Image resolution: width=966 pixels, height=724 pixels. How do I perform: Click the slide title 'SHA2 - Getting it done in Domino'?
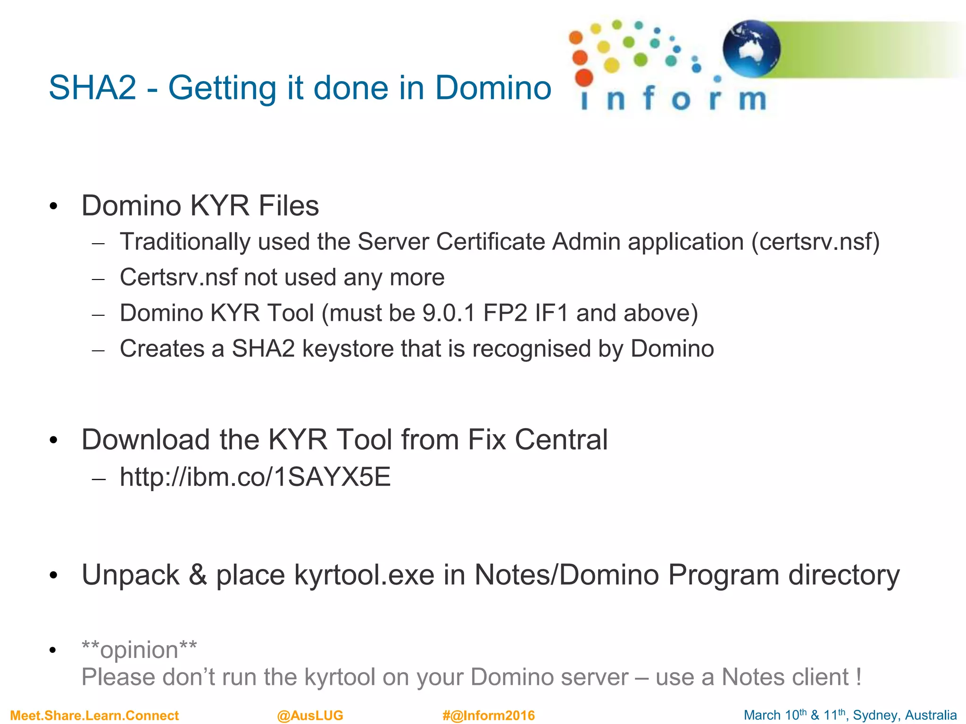[300, 88]
